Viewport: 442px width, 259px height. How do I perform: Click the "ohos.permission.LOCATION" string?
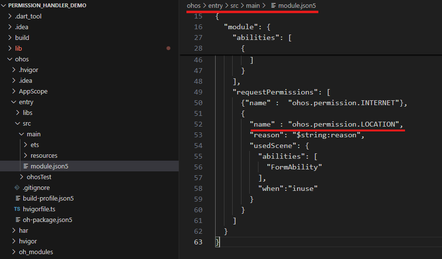click(344, 124)
